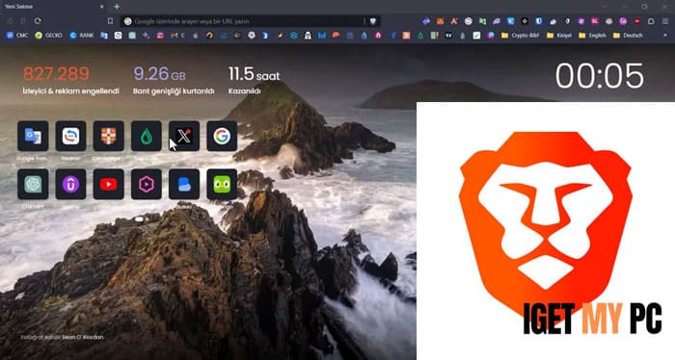Open Brave Shields lion icon in address bar
Screen dimensions: 675x360
click(373, 21)
